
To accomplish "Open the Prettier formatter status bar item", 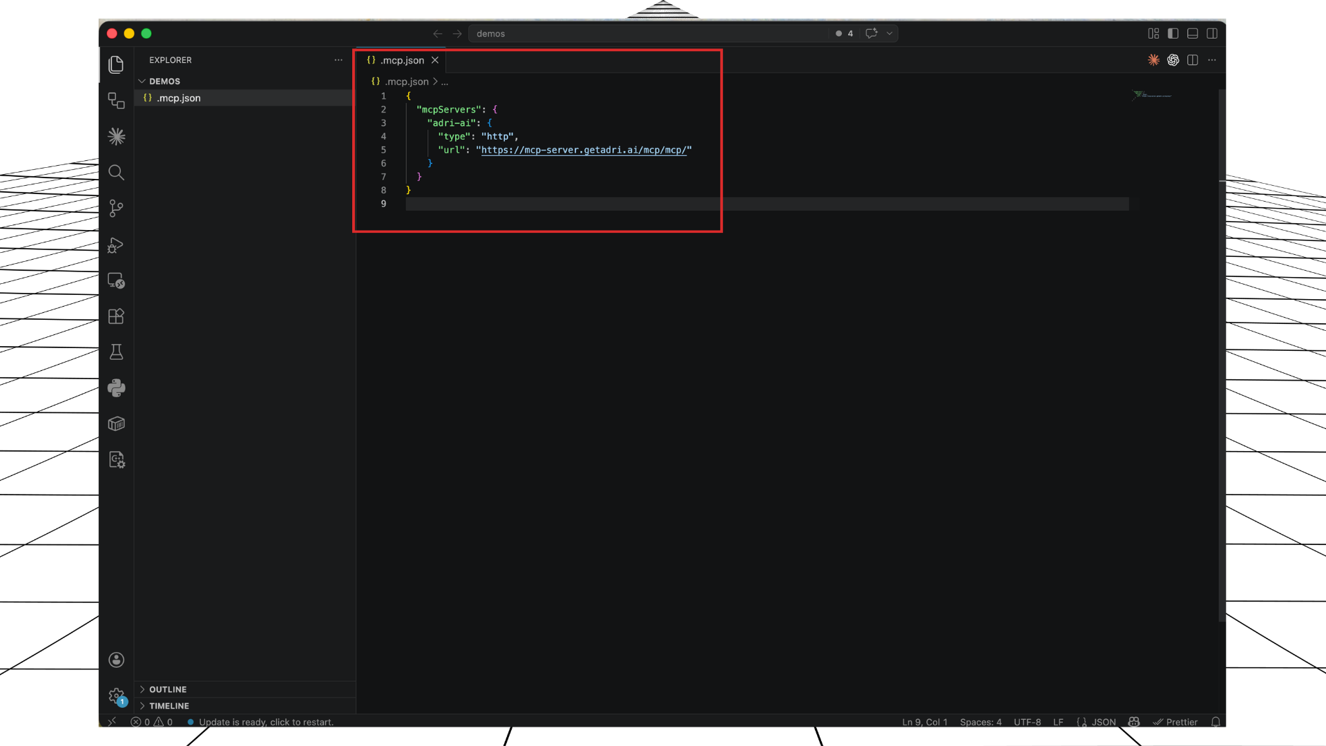I will pos(1176,721).
